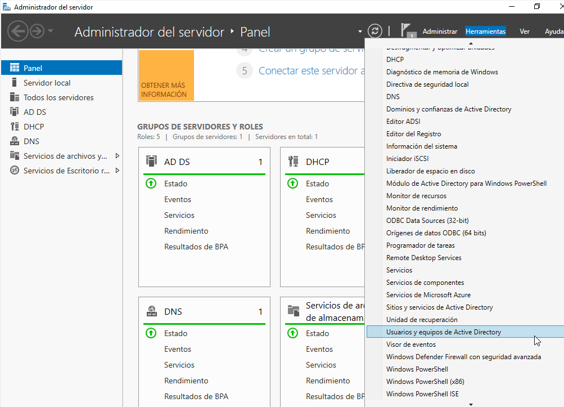Open Servicios in the DNS tile
This screenshot has height=407, width=564.
coord(179,365)
